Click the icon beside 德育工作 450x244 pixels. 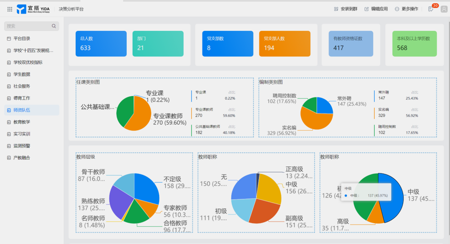(9, 98)
